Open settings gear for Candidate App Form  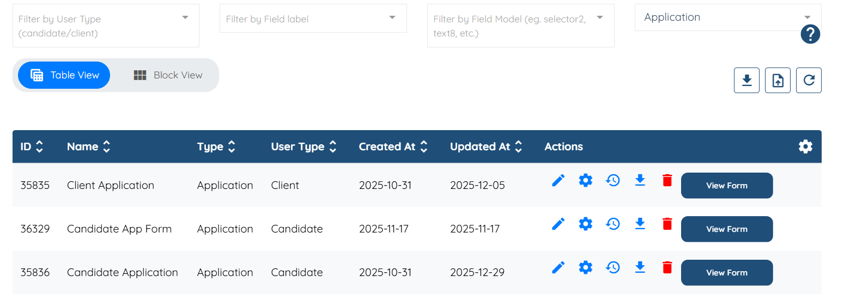pyautogui.click(x=586, y=224)
